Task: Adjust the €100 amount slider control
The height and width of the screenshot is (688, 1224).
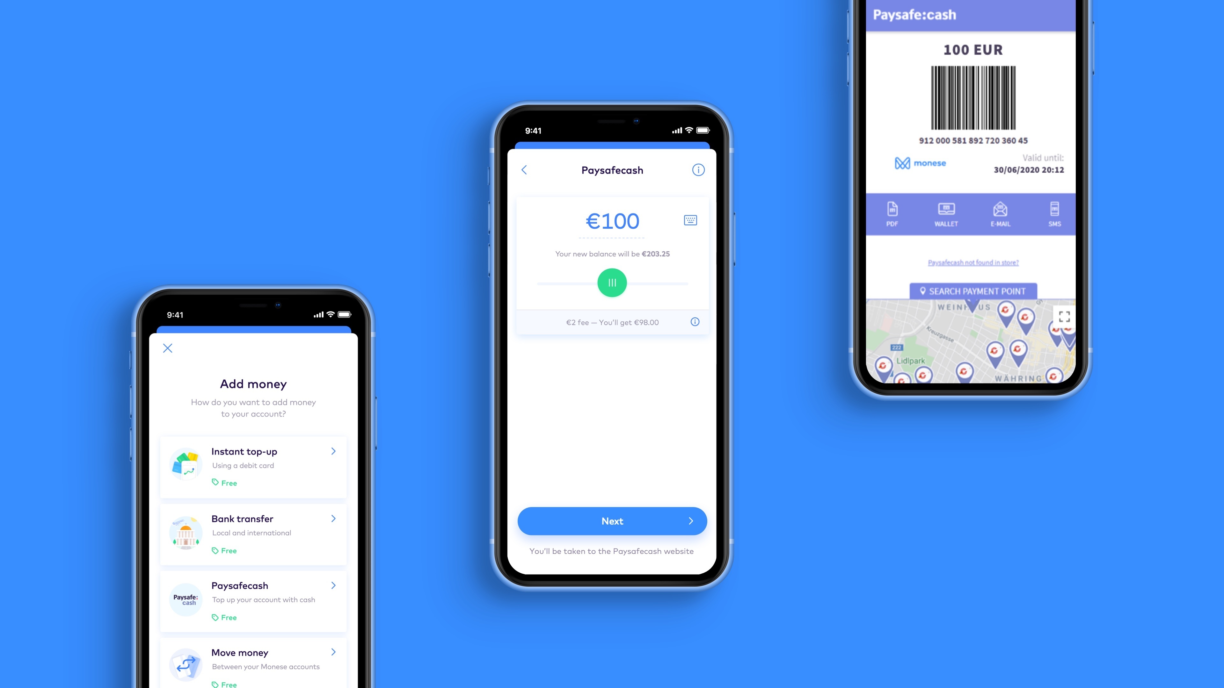Action: tap(612, 282)
